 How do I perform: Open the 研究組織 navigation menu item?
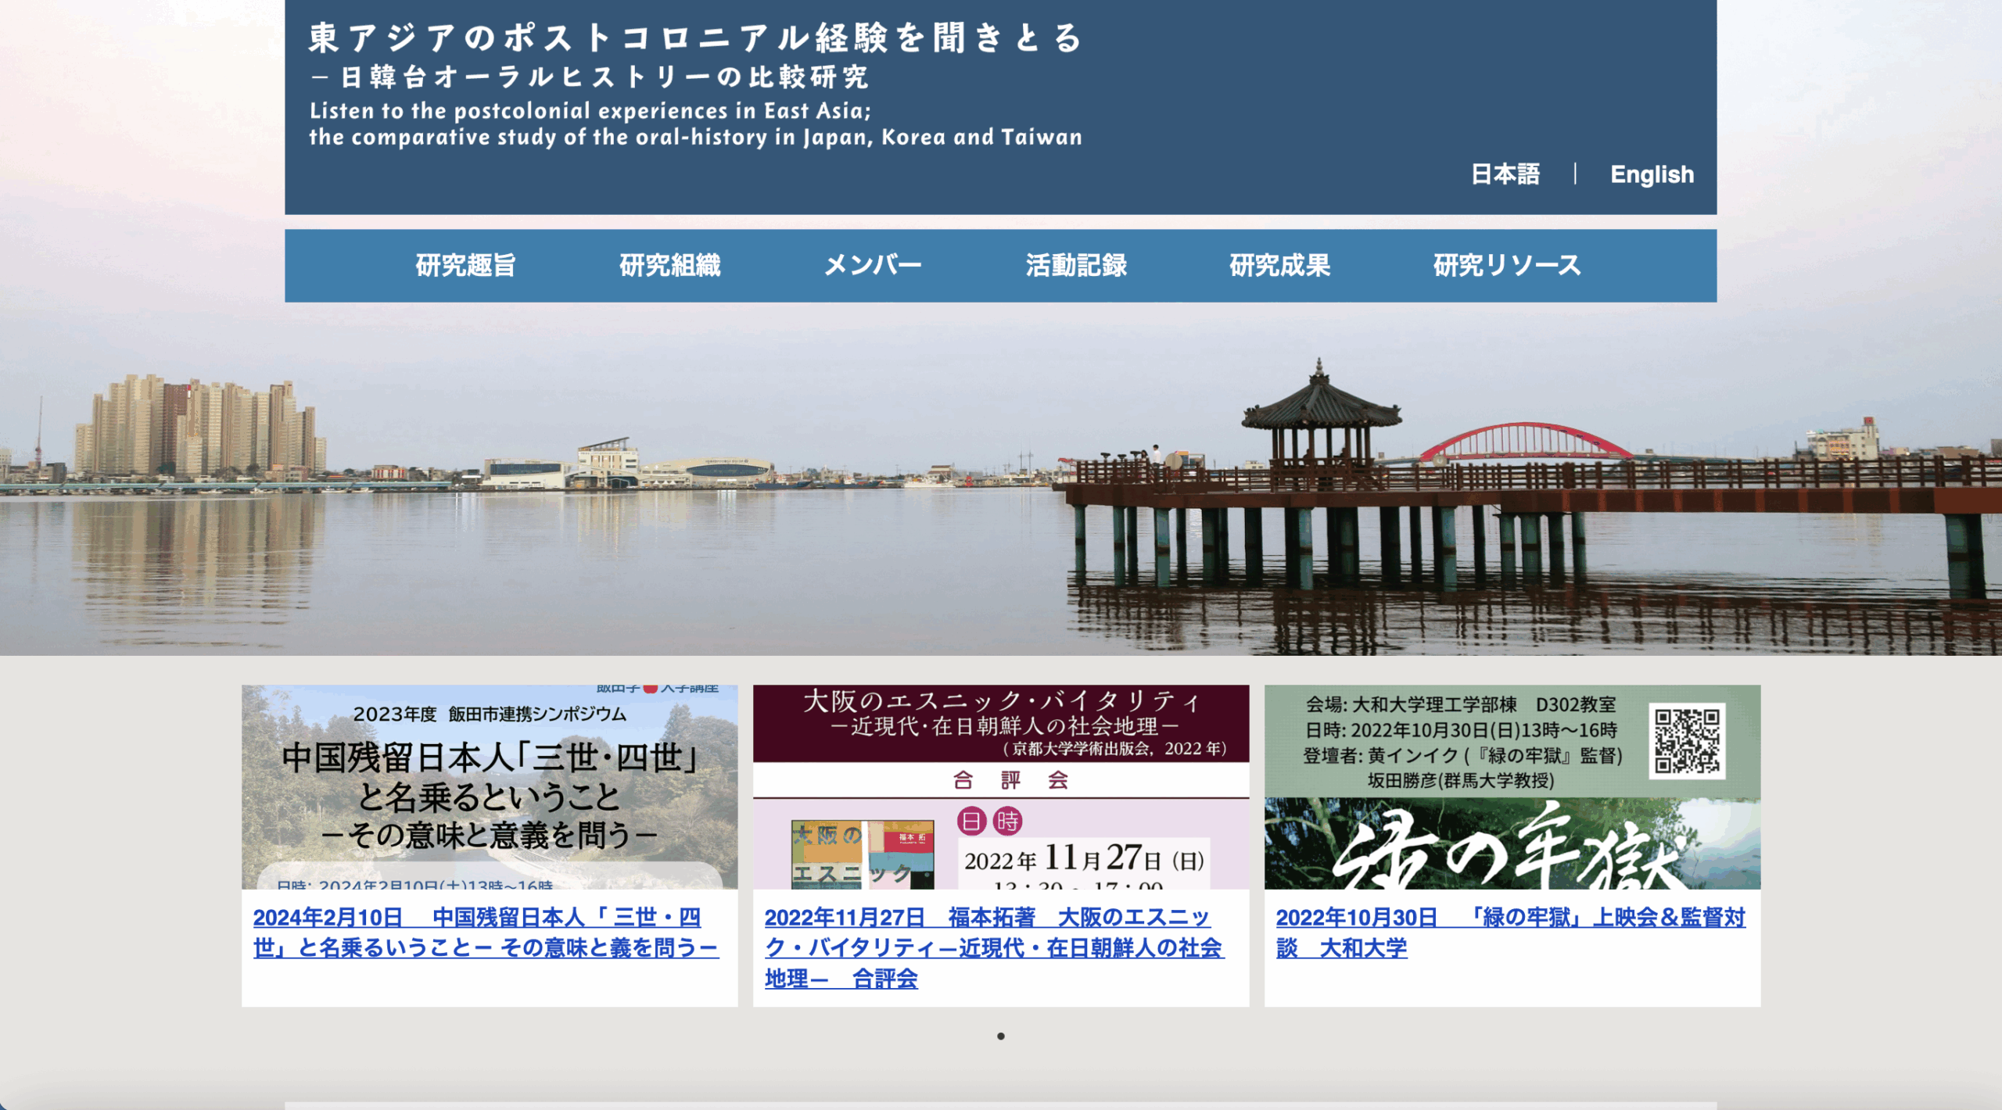click(671, 266)
